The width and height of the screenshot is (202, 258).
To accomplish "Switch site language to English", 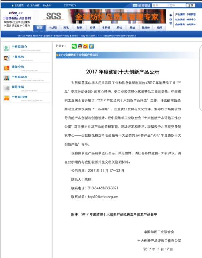I will 47,5.
